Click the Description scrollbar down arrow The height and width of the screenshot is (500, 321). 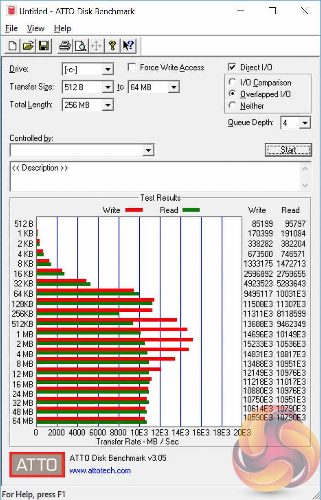(305, 185)
